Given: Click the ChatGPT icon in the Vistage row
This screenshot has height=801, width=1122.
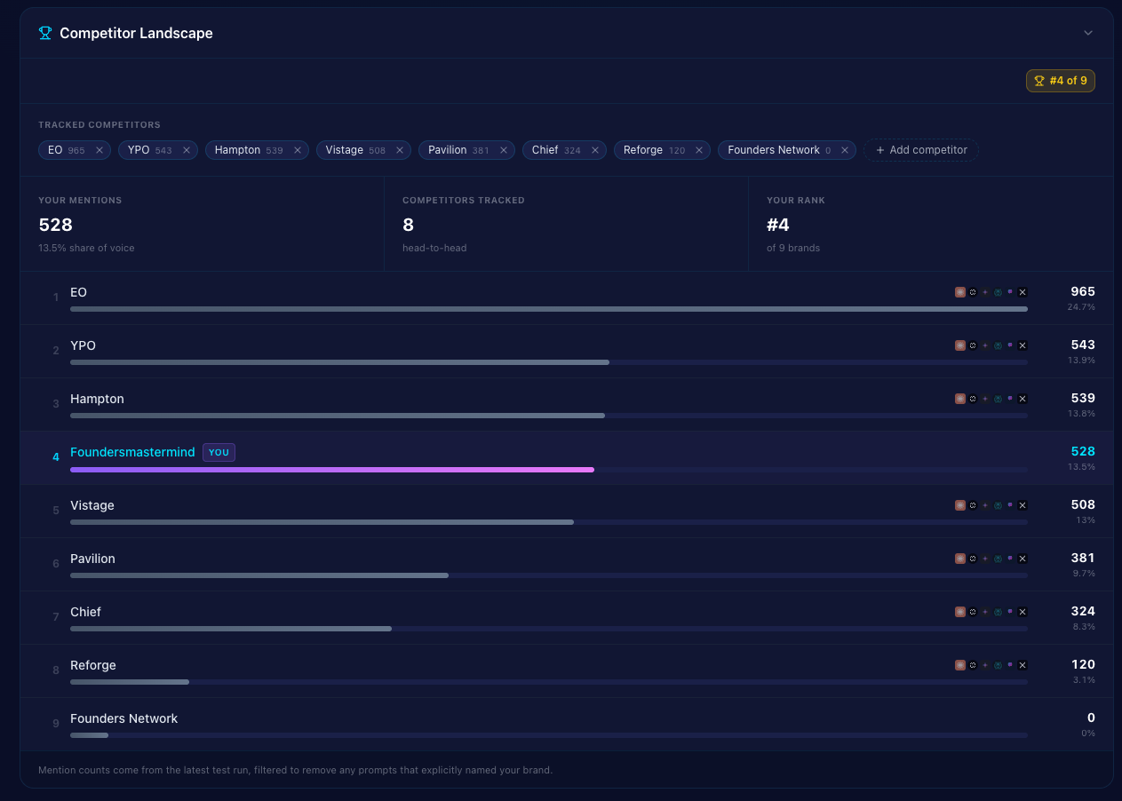Looking at the screenshot, I should (973, 505).
